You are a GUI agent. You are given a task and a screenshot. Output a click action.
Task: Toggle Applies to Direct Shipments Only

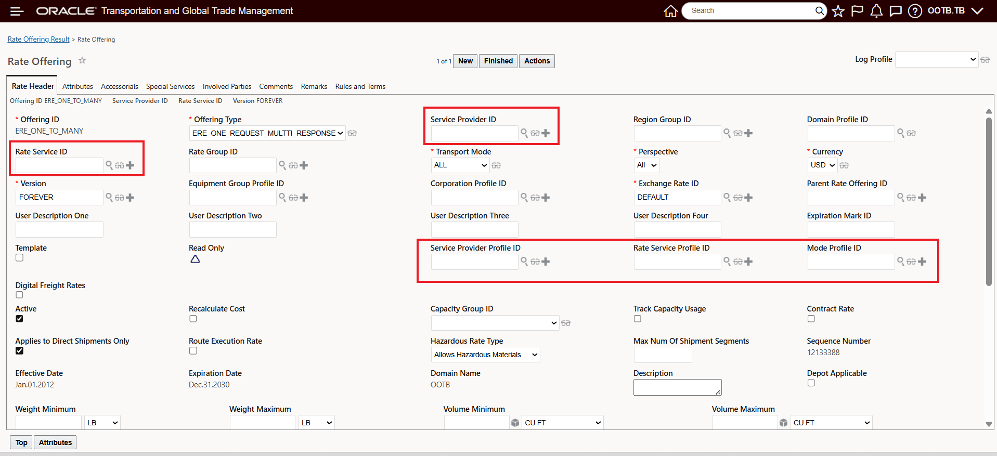coord(19,351)
